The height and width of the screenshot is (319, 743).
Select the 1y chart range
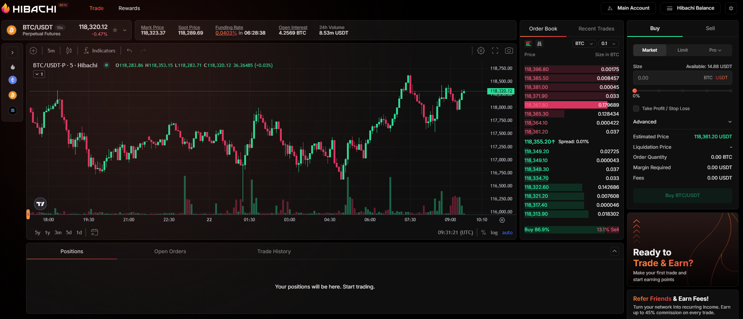click(48, 233)
